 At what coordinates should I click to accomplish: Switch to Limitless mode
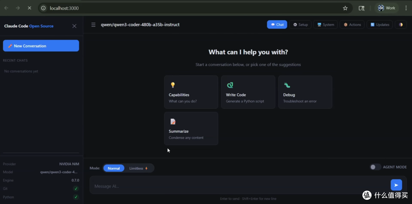(138, 168)
